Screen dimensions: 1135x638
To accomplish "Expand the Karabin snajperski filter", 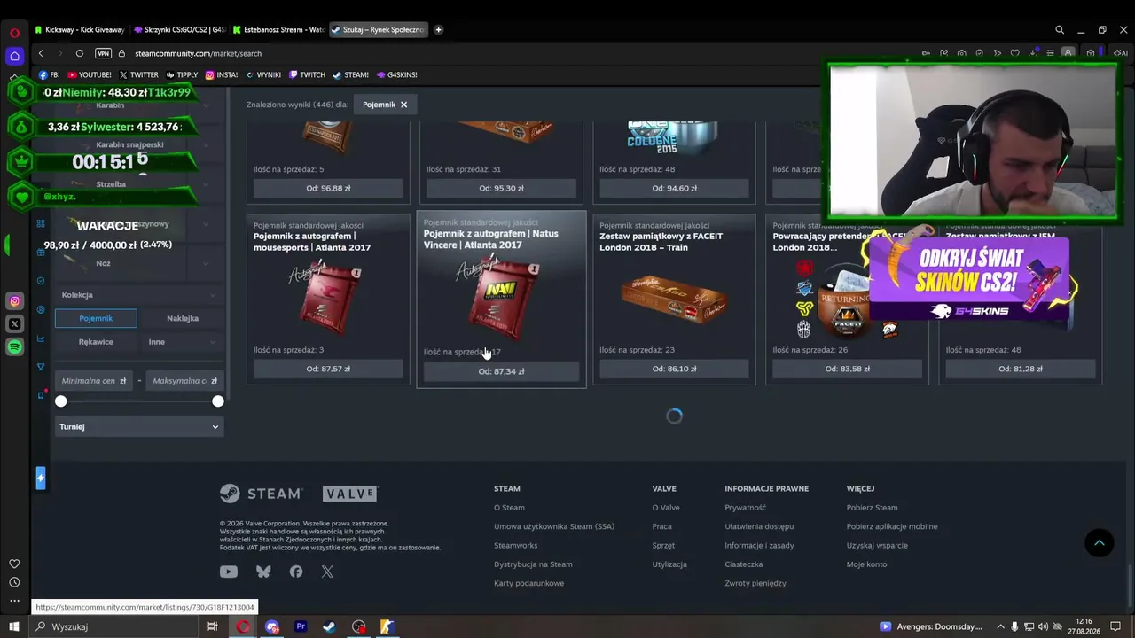I will [137, 144].
